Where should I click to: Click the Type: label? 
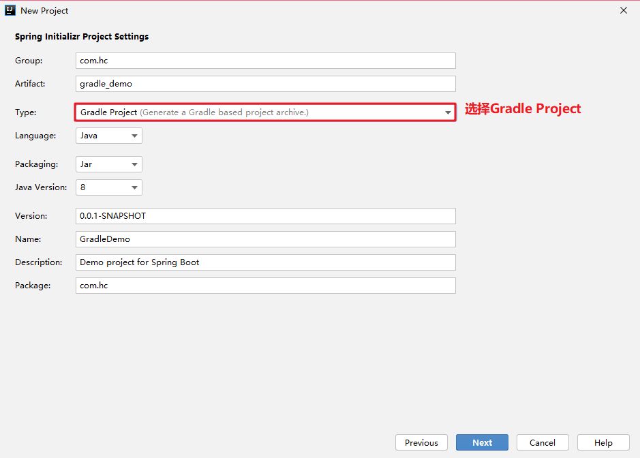coord(26,112)
